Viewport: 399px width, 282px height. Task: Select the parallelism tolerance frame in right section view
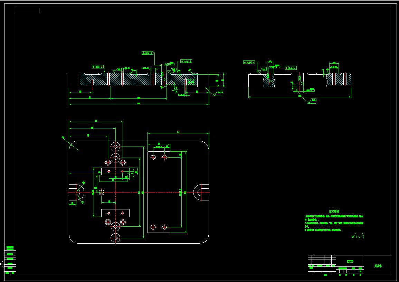249,62
